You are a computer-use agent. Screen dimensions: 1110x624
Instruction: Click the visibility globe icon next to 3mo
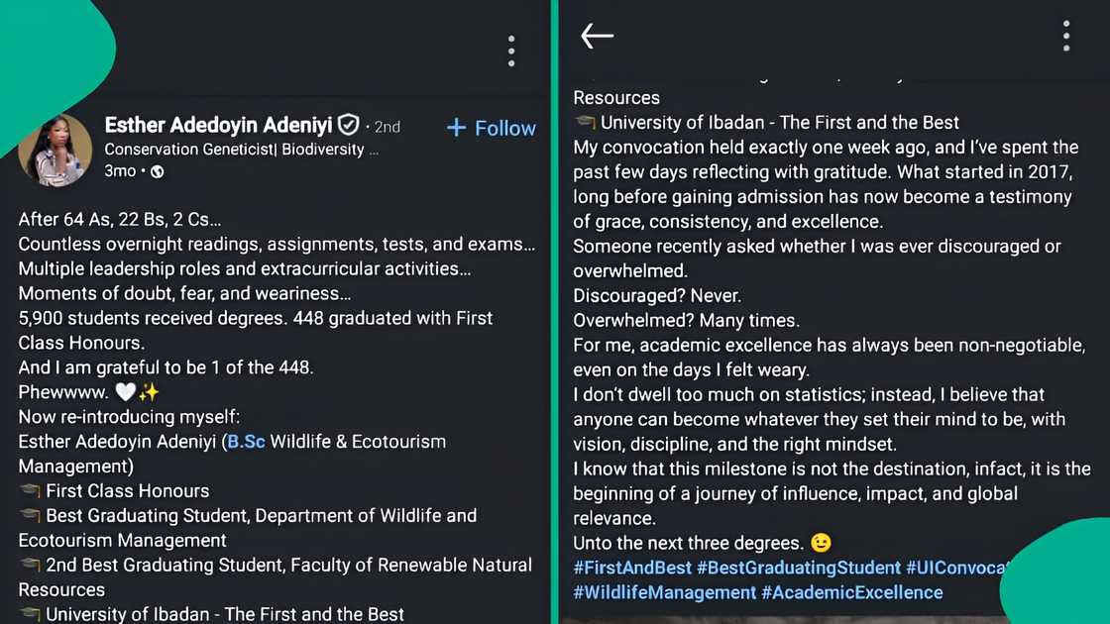click(158, 170)
